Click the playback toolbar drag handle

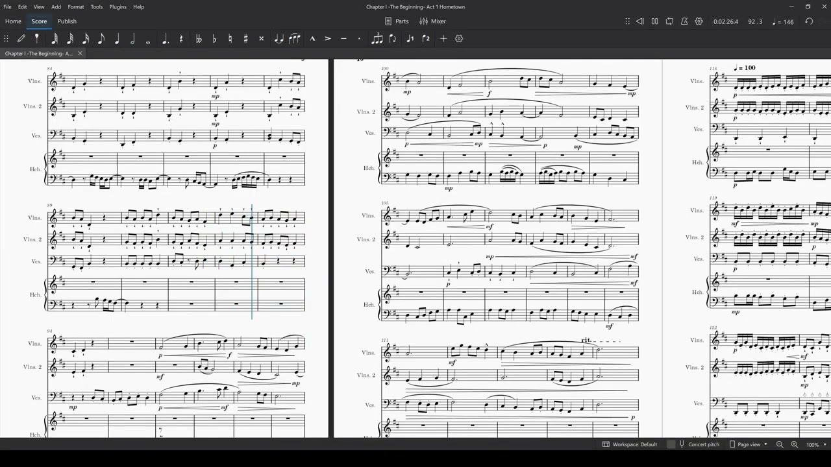click(x=627, y=21)
